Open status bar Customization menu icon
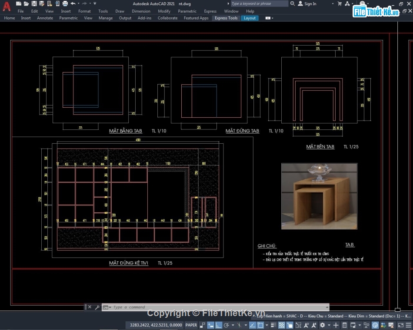The image size is (413, 330). point(408,325)
